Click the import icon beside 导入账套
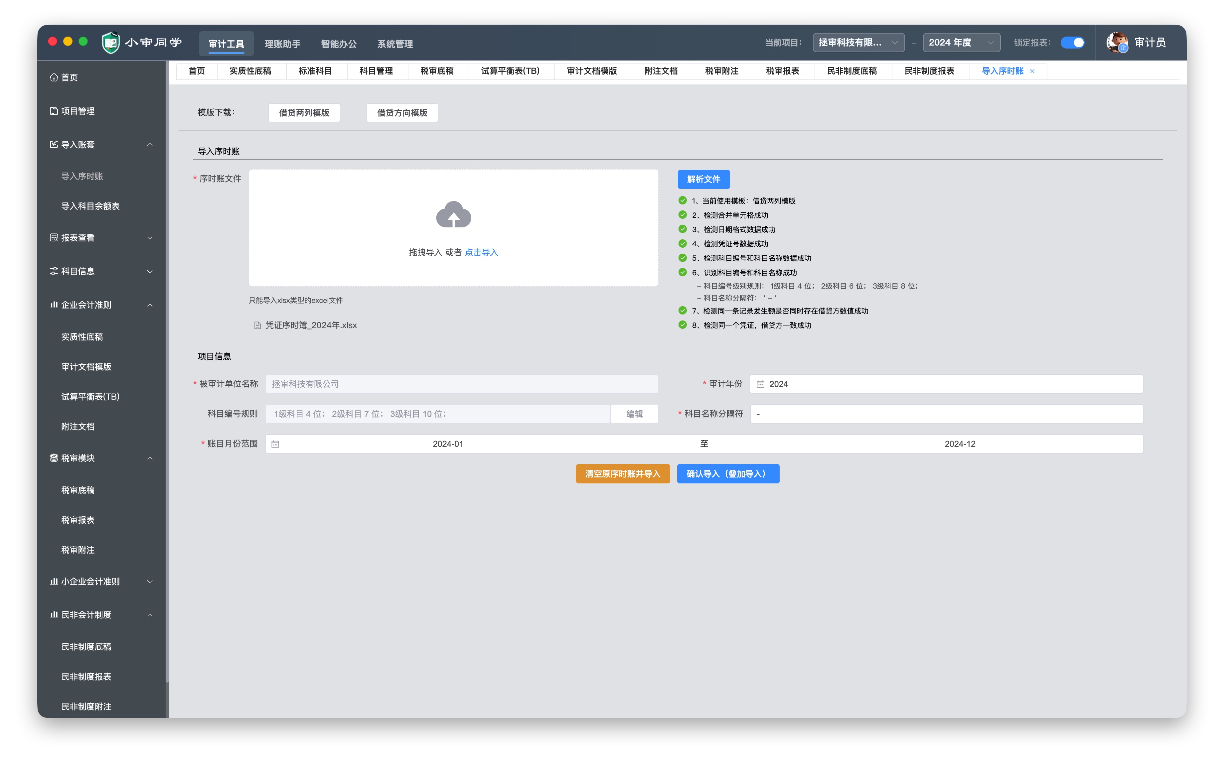1224x768 pixels. [x=54, y=144]
